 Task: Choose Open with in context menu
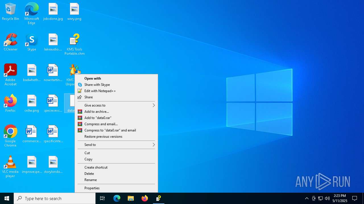point(116,78)
